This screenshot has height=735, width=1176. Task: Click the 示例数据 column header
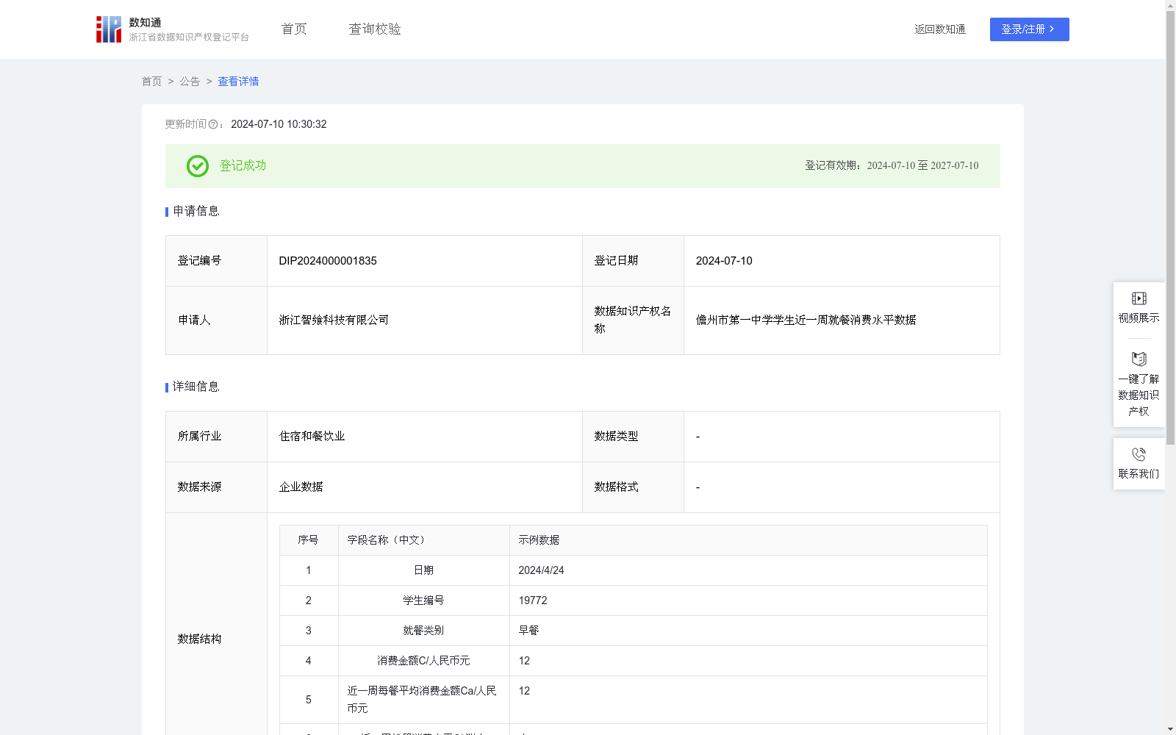click(539, 540)
